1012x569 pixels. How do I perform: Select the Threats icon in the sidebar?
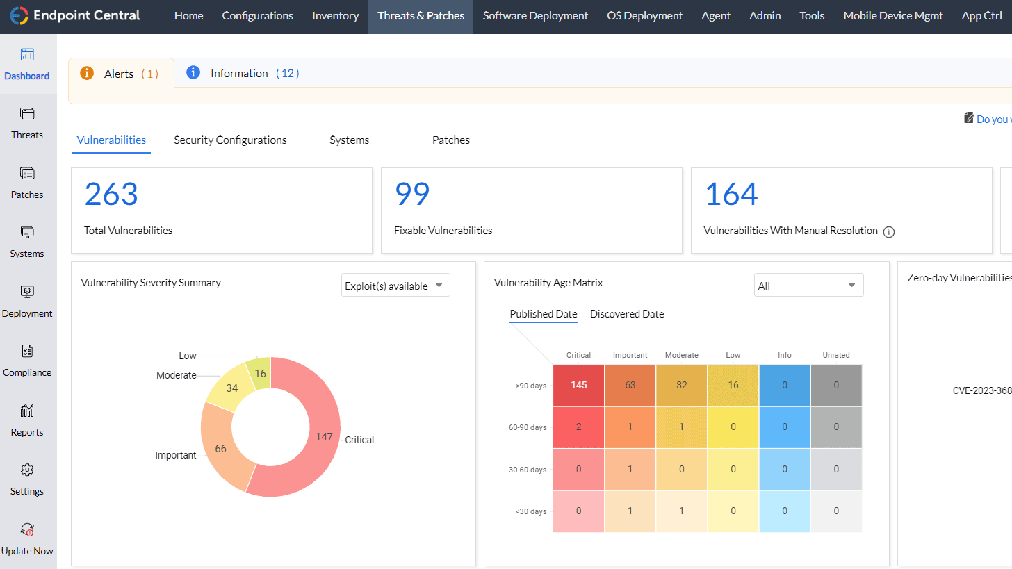coord(27,124)
